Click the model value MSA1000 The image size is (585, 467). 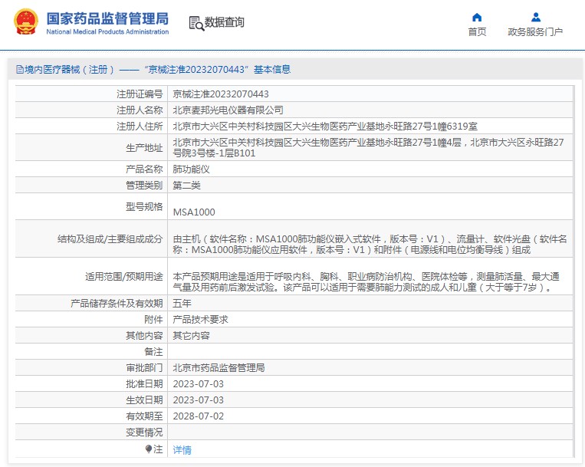pyautogui.click(x=194, y=212)
